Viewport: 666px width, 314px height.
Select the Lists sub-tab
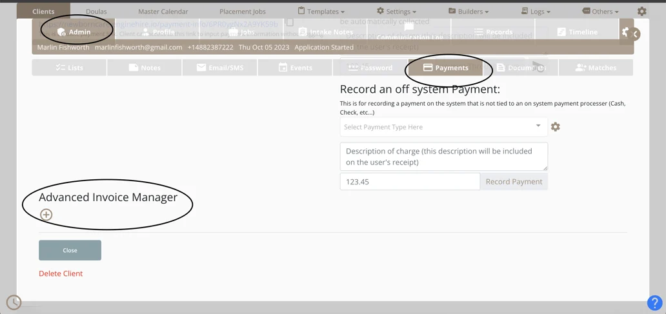click(x=69, y=68)
